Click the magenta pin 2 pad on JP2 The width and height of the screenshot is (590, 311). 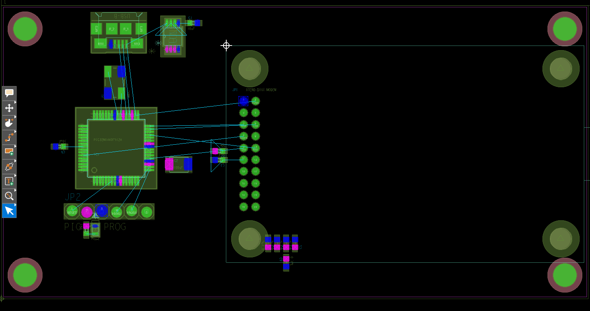coord(87,211)
